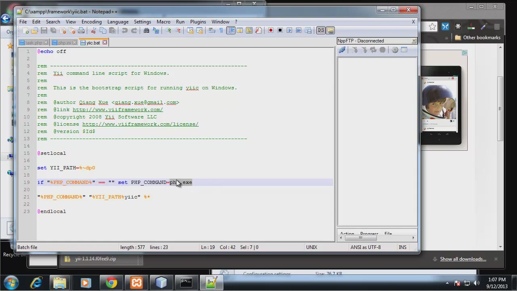
Task: Click the Save toolbar icon
Action: pos(44,31)
